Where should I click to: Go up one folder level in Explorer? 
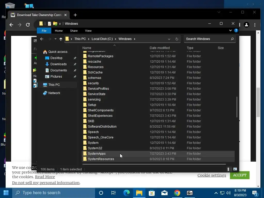point(61,39)
